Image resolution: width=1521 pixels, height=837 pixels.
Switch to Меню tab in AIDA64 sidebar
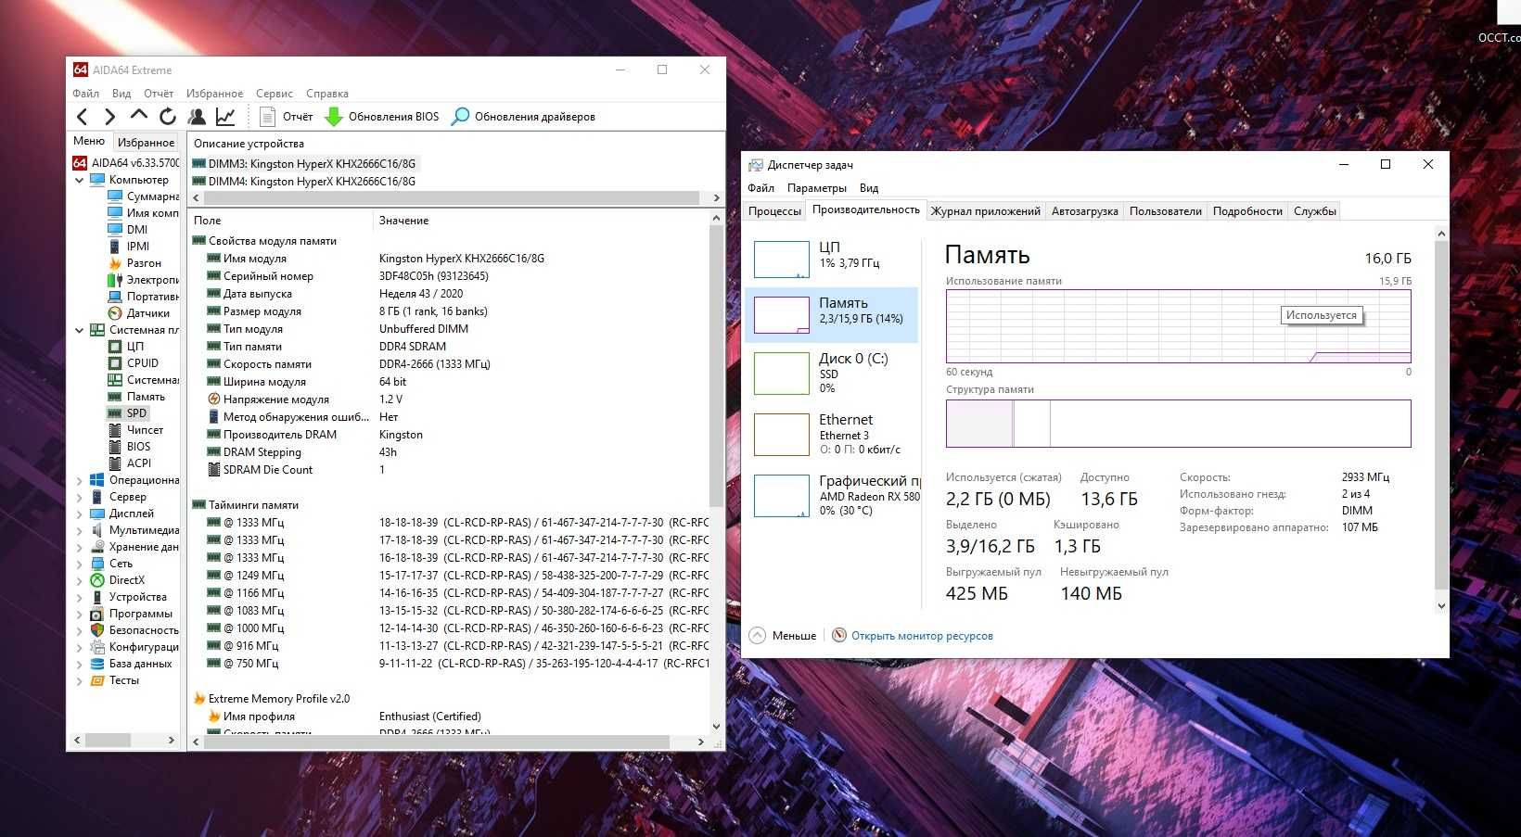click(89, 141)
